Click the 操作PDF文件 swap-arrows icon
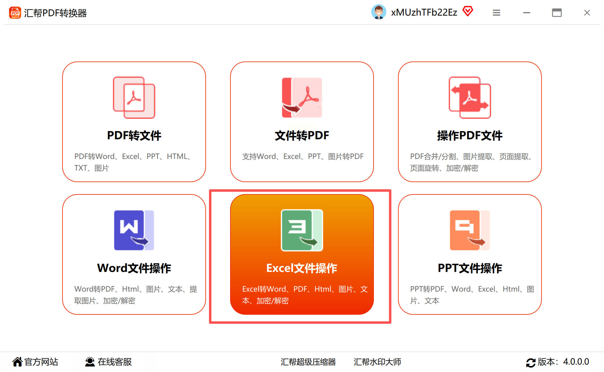Image resolution: width=604 pixels, height=372 pixels. click(x=470, y=97)
